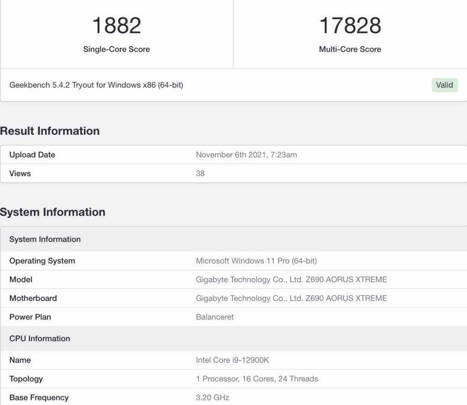Click the Power Plan label
This screenshot has height=405, width=467.
click(x=30, y=317)
